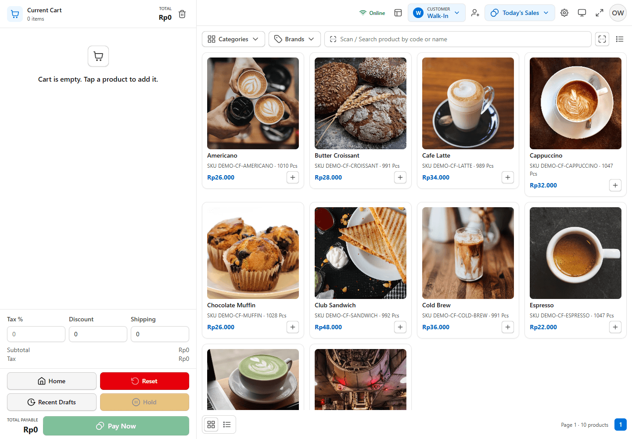Screen dimensions: 632x439
Task: Clear cart with the trash icon
Action: pyautogui.click(x=182, y=14)
